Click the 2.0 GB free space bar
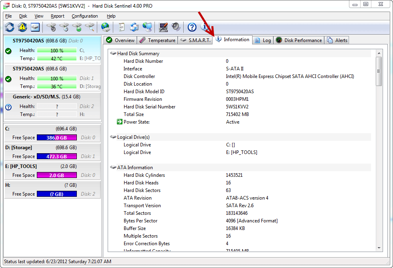This screenshot has width=393, height=268. click(57, 175)
